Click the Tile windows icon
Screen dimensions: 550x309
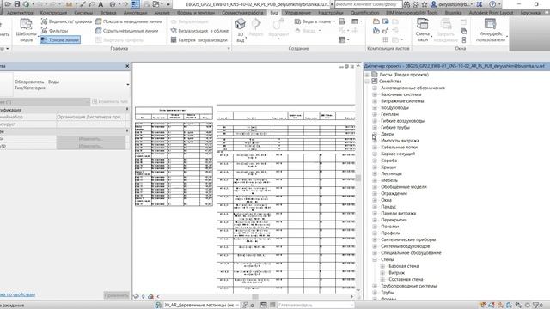[464, 40]
